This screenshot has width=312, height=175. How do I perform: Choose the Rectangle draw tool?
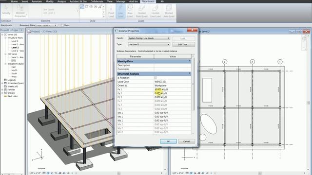(87, 6)
